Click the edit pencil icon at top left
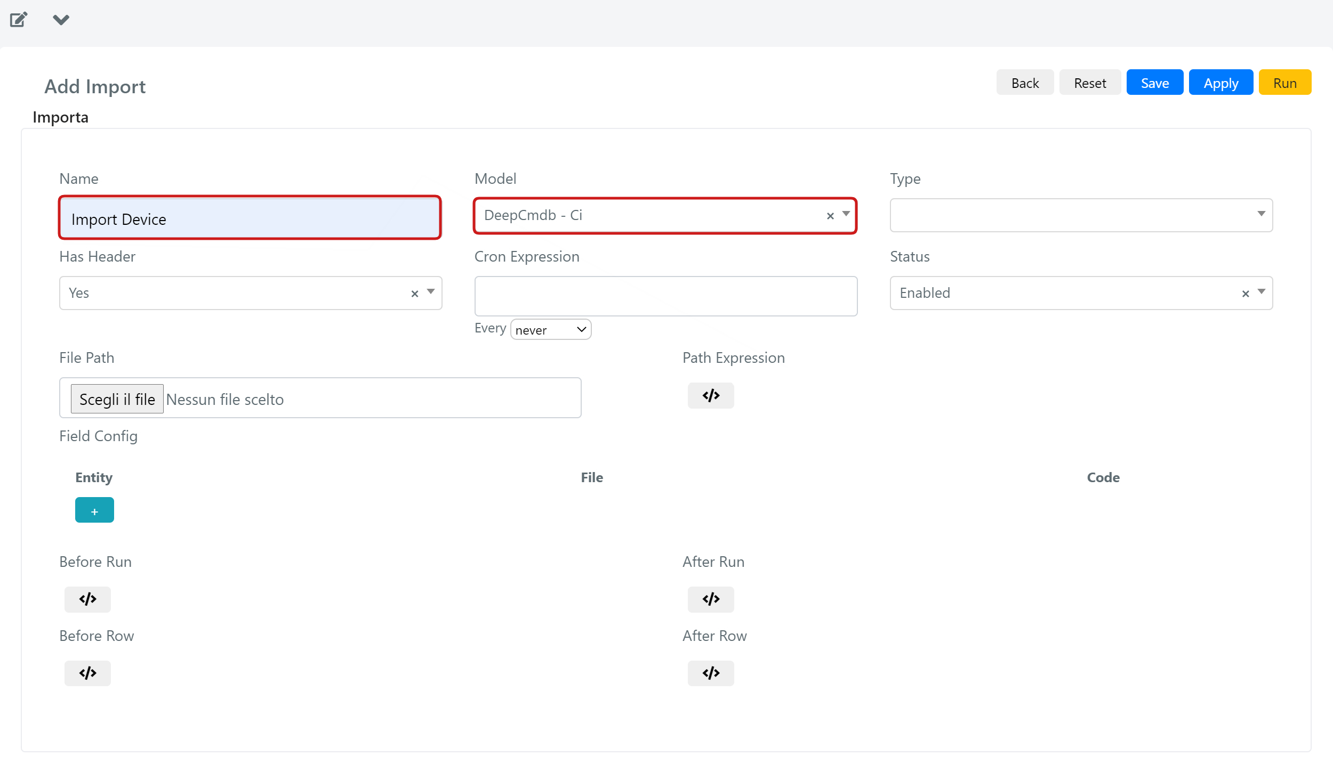 tap(19, 20)
